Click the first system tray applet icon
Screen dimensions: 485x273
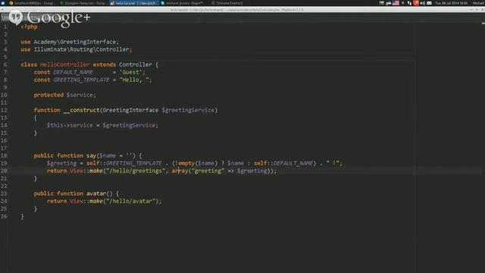[381, 3]
